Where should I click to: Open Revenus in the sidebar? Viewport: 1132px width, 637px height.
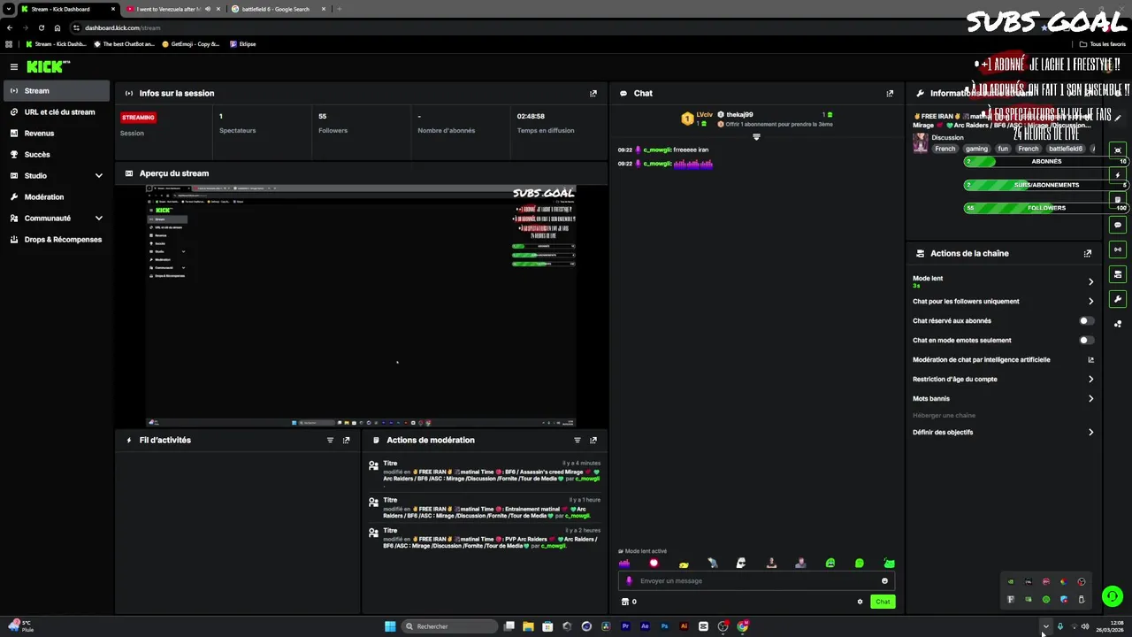[57, 133]
